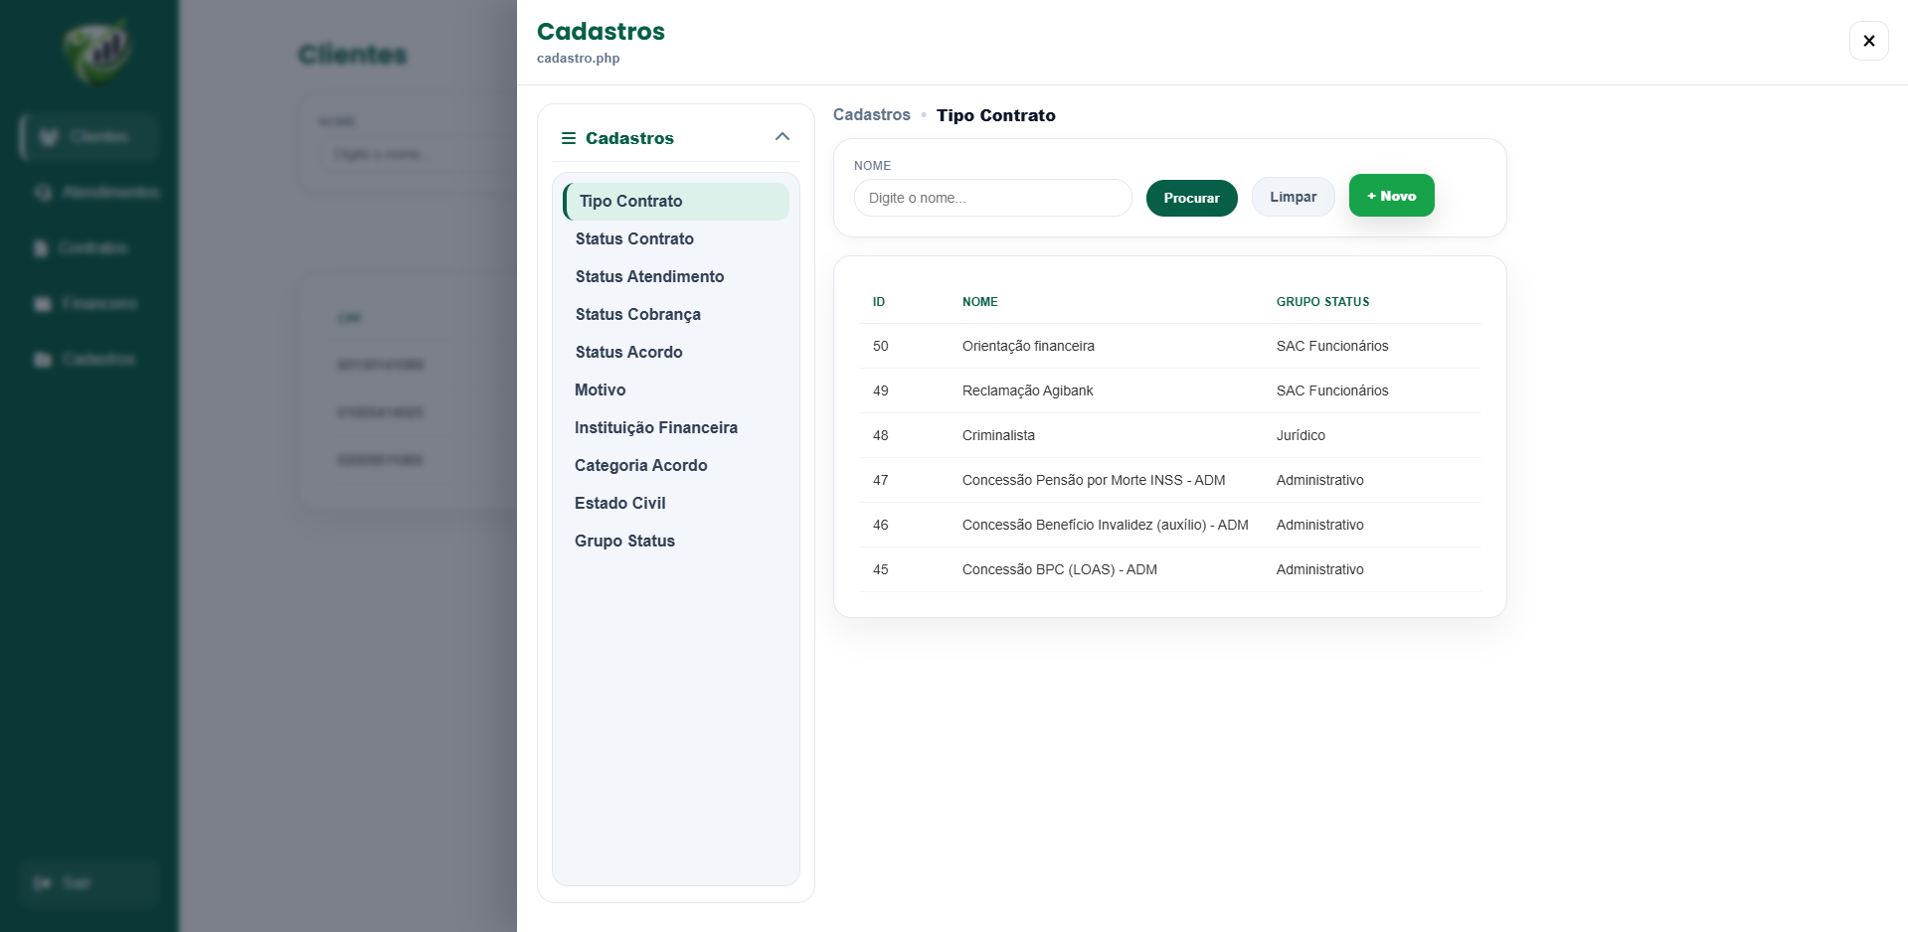Click the hamburger icon beside Cadastros
Image resolution: width=1908 pixels, height=932 pixels.
point(569,138)
